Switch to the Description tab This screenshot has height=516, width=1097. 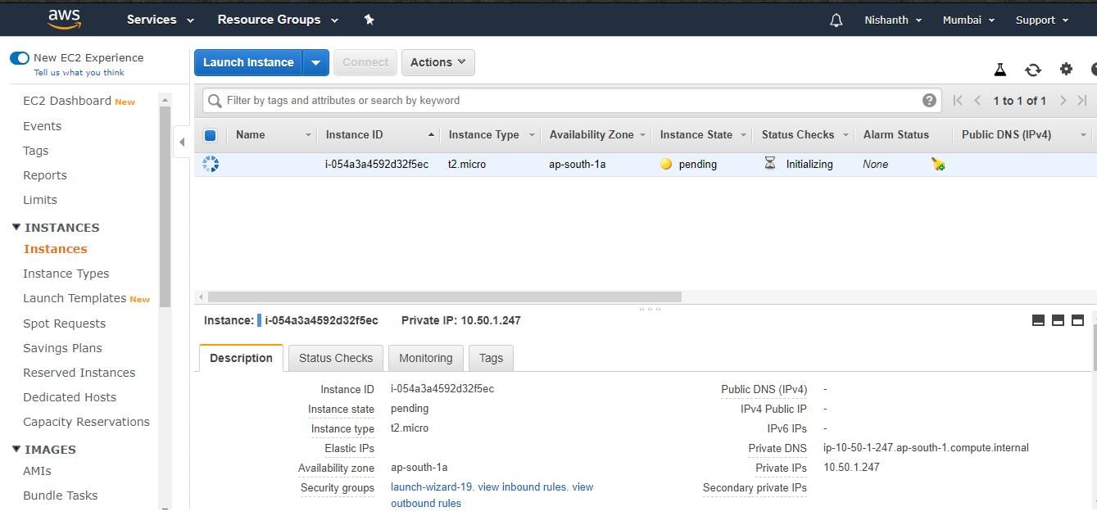[x=241, y=358]
